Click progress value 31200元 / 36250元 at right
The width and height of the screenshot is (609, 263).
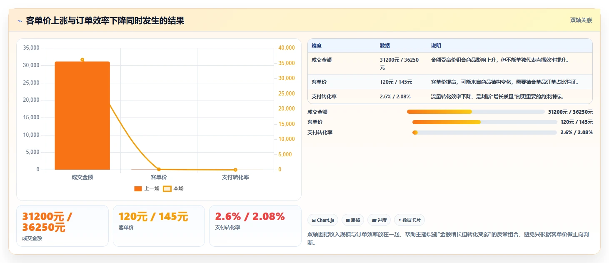(570, 112)
